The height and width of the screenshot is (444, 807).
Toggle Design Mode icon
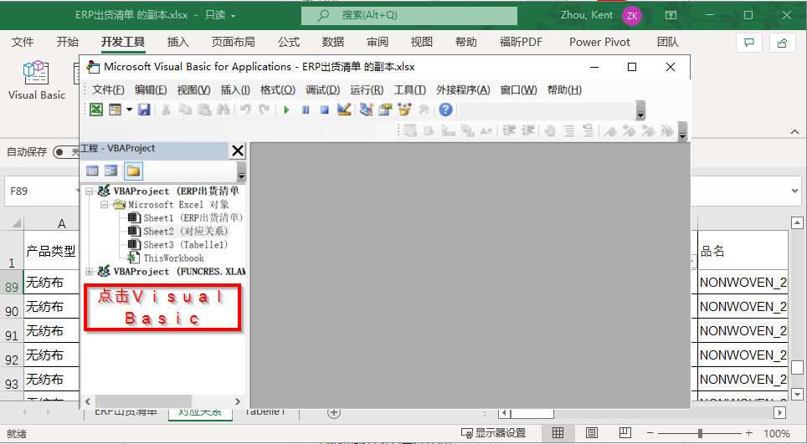(x=344, y=110)
